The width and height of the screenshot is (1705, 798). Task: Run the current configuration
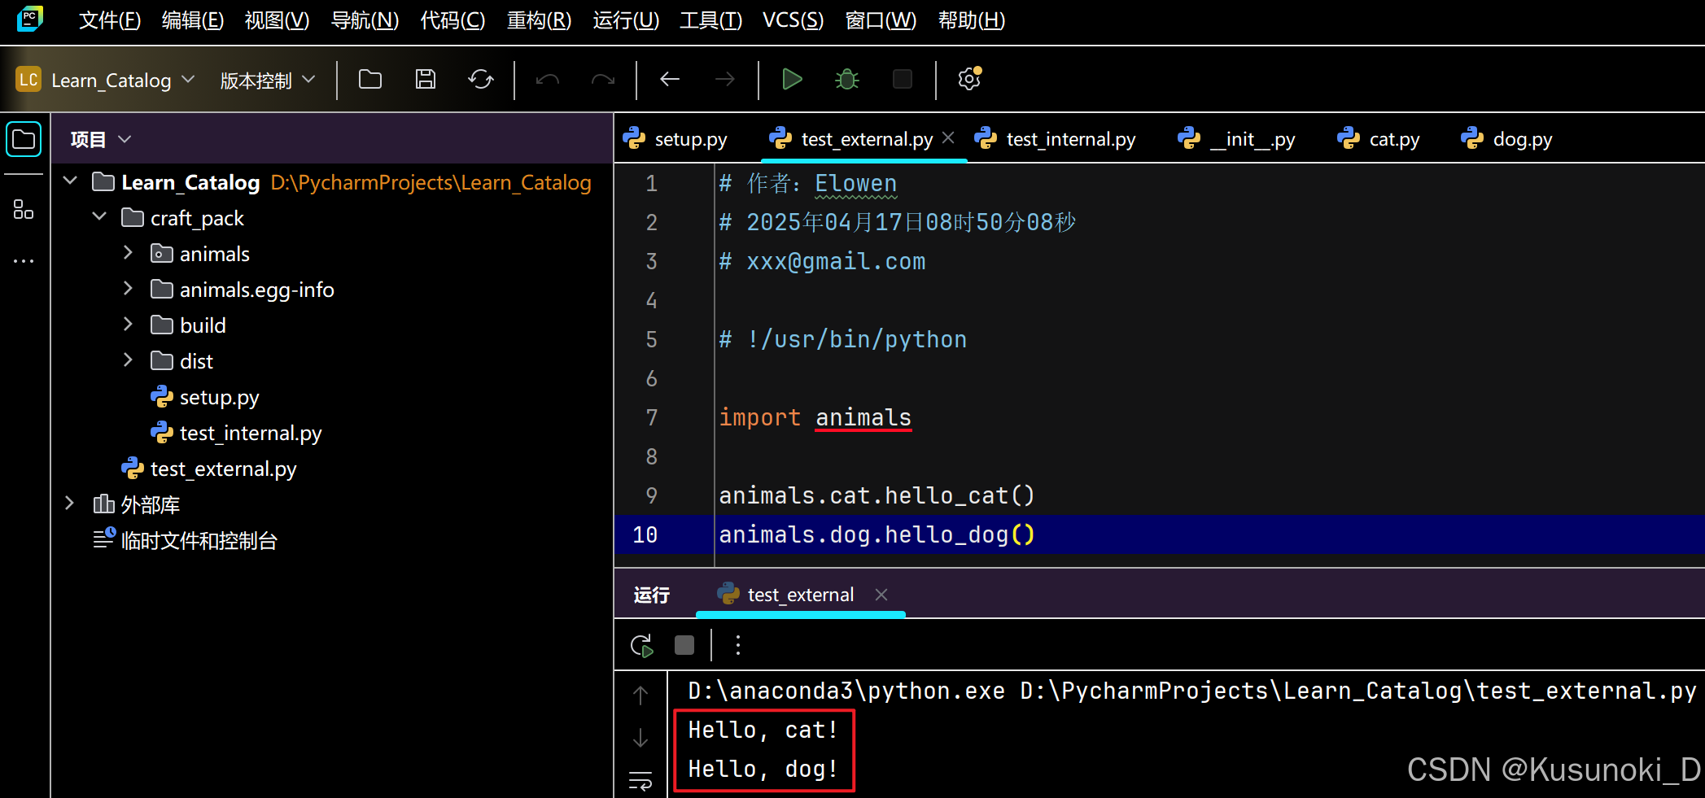[791, 79]
